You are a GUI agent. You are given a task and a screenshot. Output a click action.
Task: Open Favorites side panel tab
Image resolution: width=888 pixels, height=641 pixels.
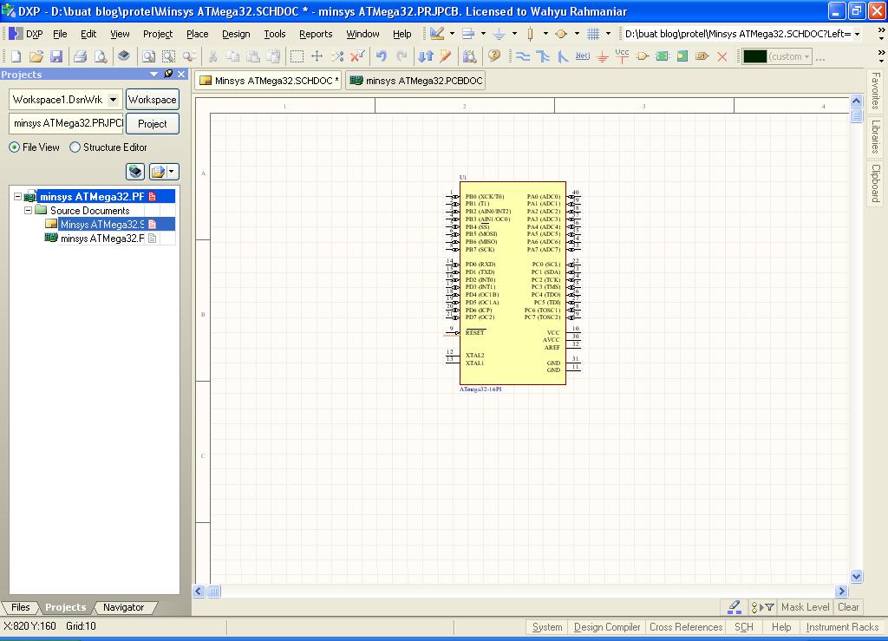(x=876, y=90)
